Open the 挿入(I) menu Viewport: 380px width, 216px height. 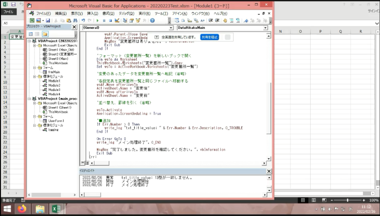[92, 13]
